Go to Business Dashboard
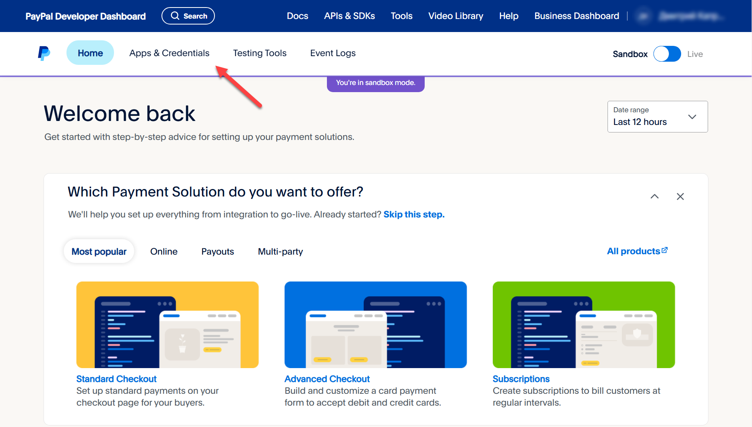The width and height of the screenshot is (752, 427). point(577,16)
